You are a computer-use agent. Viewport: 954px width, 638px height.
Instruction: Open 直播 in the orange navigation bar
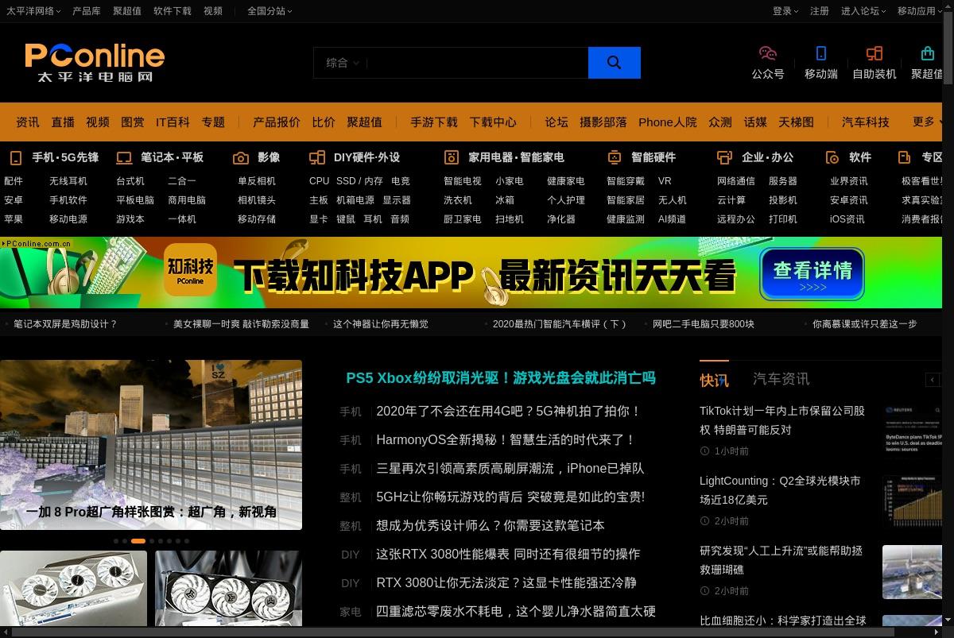(63, 122)
